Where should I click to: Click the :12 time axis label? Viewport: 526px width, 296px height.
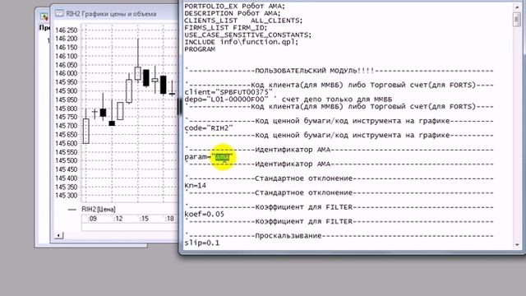tap(118, 219)
